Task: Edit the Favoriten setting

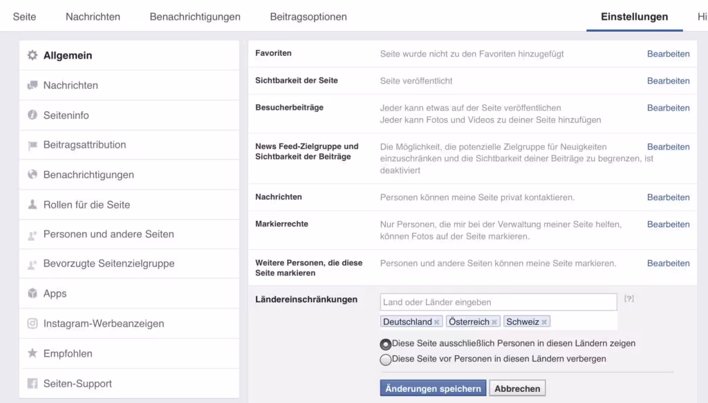Action: [x=669, y=54]
